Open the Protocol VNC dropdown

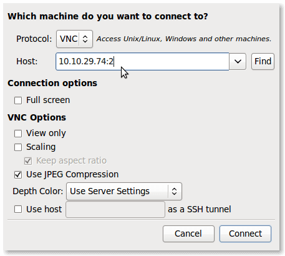74,39
